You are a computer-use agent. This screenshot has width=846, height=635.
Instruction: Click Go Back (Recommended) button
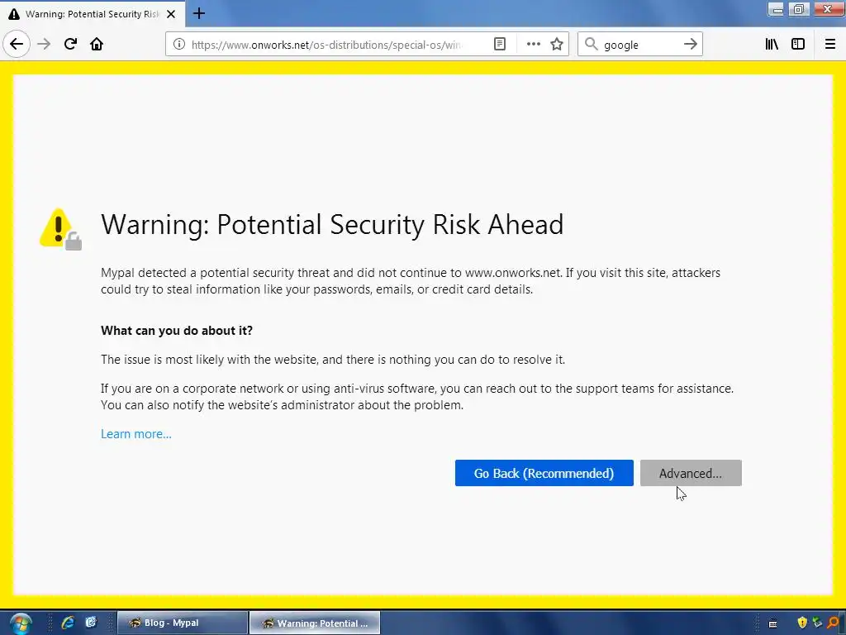point(544,473)
